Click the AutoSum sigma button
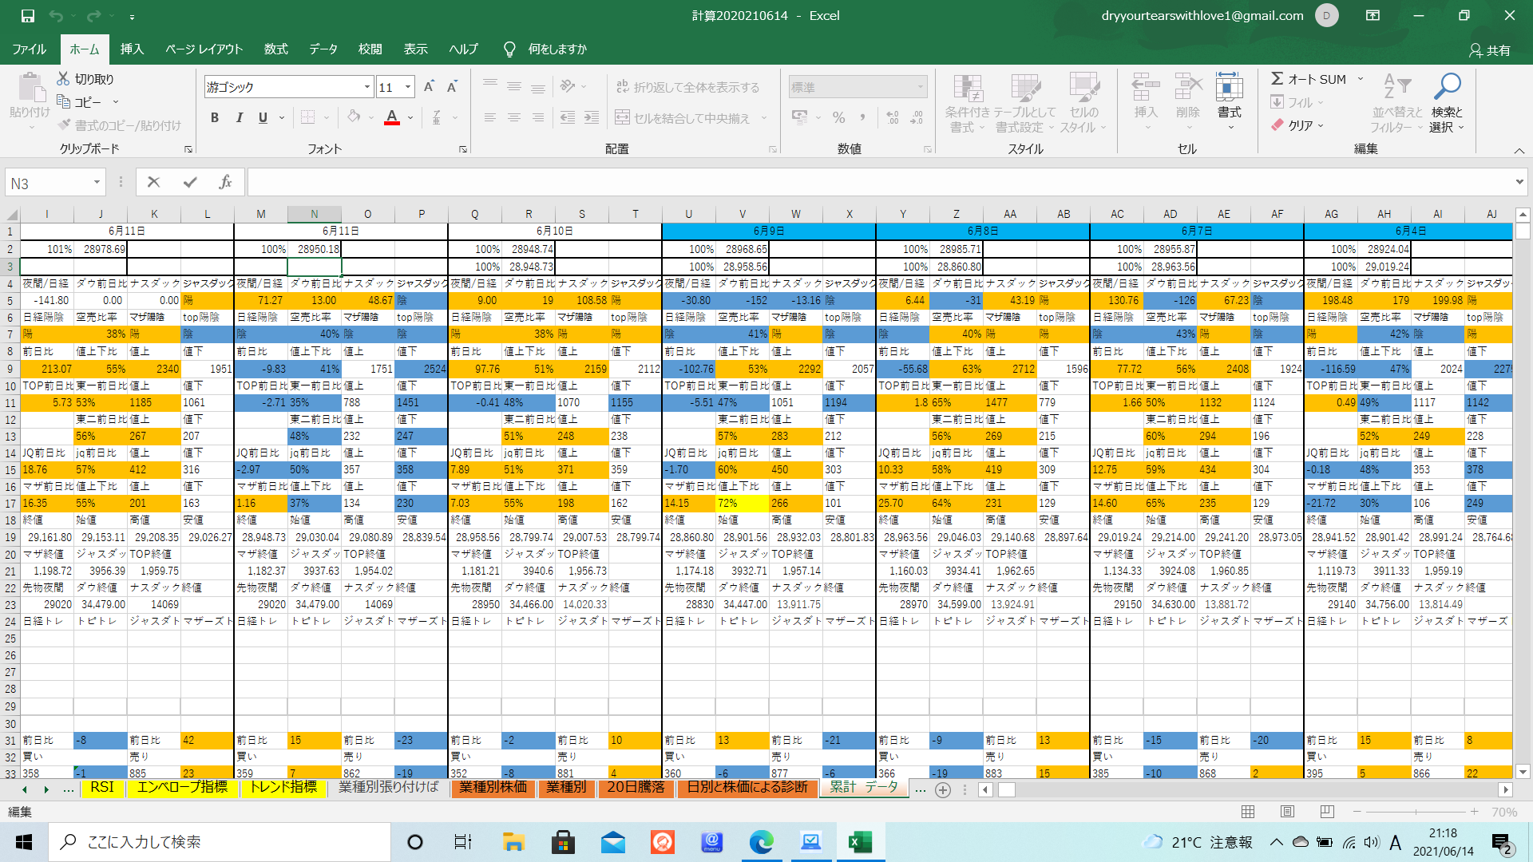The height and width of the screenshot is (862, 1533). pos(1278,78)
